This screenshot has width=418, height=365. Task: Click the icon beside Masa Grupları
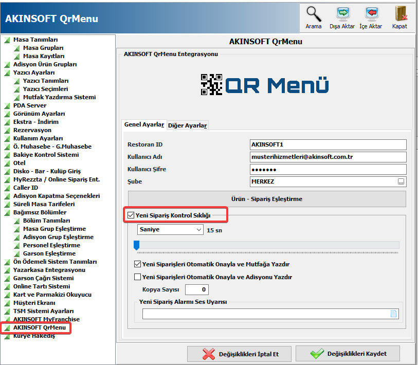click(x=17, y=48)
